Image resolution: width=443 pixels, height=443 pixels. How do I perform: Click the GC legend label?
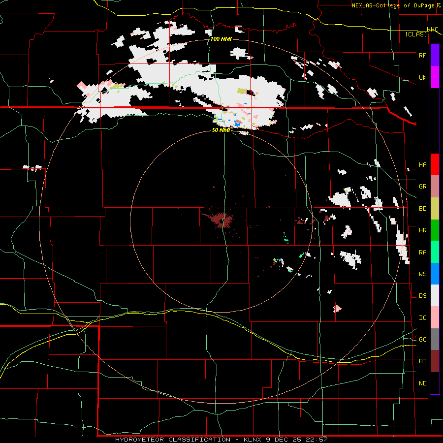click(422, 340)
